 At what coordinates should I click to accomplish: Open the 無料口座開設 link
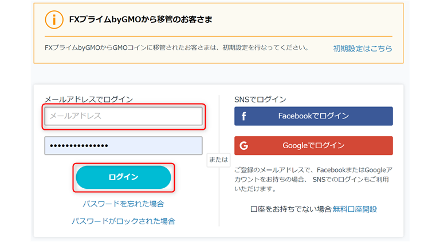tap(355, 209)
